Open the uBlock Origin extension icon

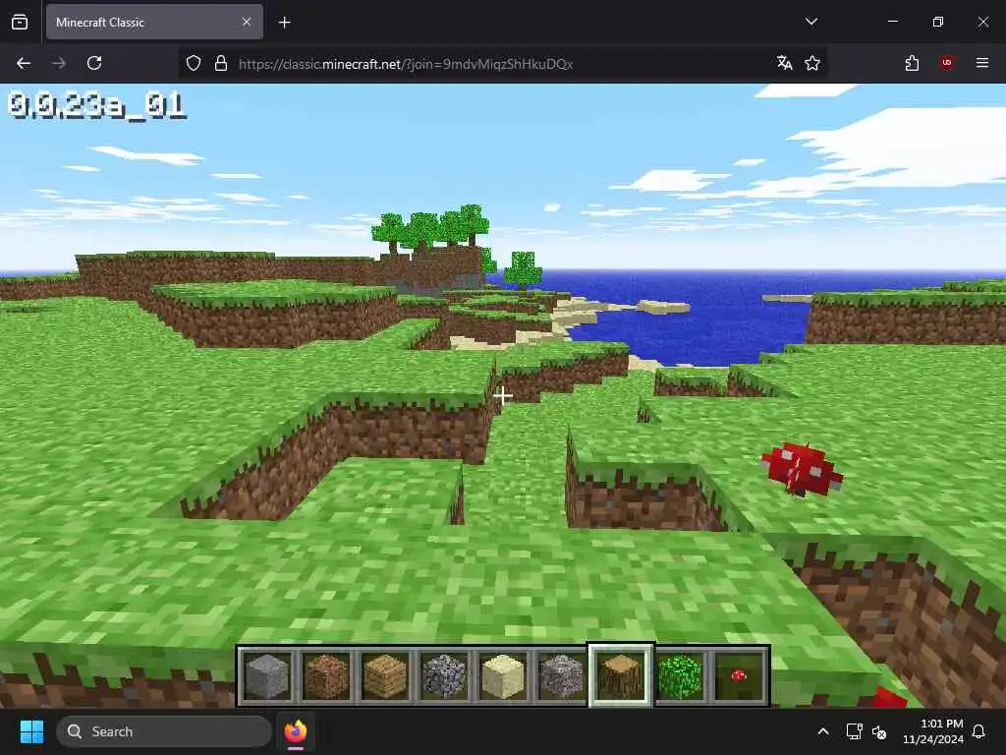click(x=947, y=63)
